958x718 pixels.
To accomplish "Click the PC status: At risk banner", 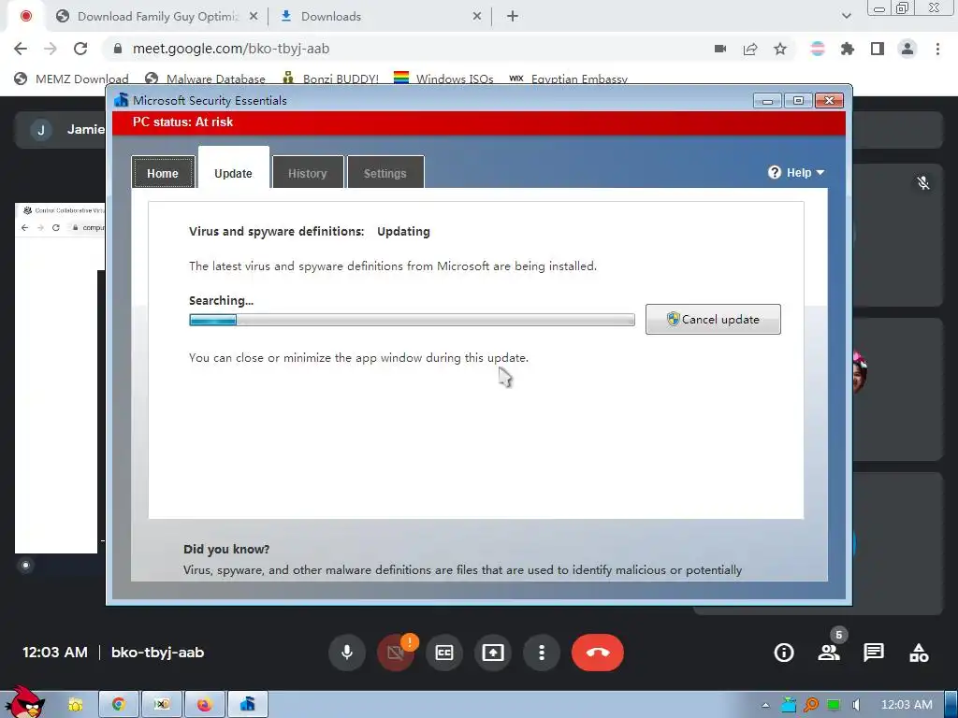I will (479, 122).
